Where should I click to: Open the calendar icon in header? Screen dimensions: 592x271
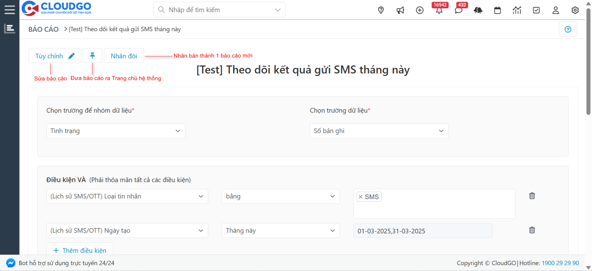point(498,10)
